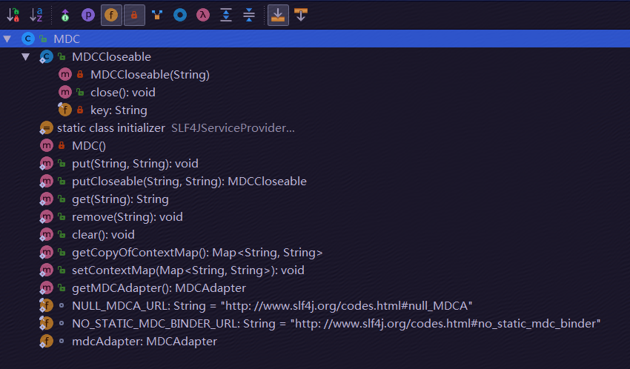Click Show Lambdas pink lambda icon
This screenshot has width=630, height=369.
pyautogui.click(x=203, y=16)
